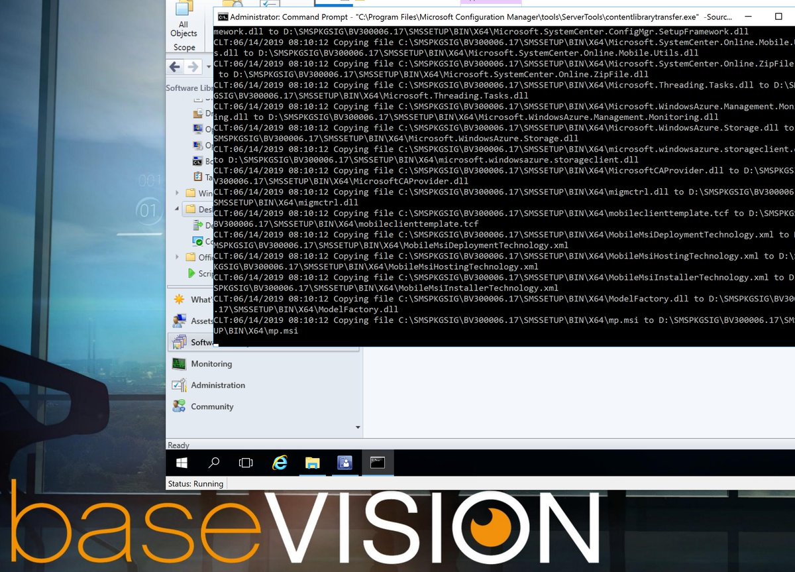795x572 pixels.
Task: Select child node with green arrow document icon
Action: click(197, 225)
